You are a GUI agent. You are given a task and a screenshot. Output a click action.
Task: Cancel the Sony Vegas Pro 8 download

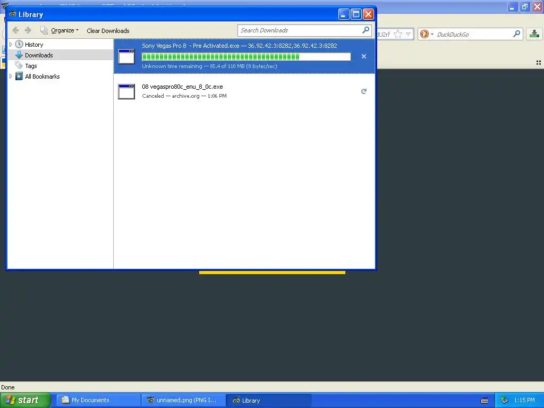363,56
